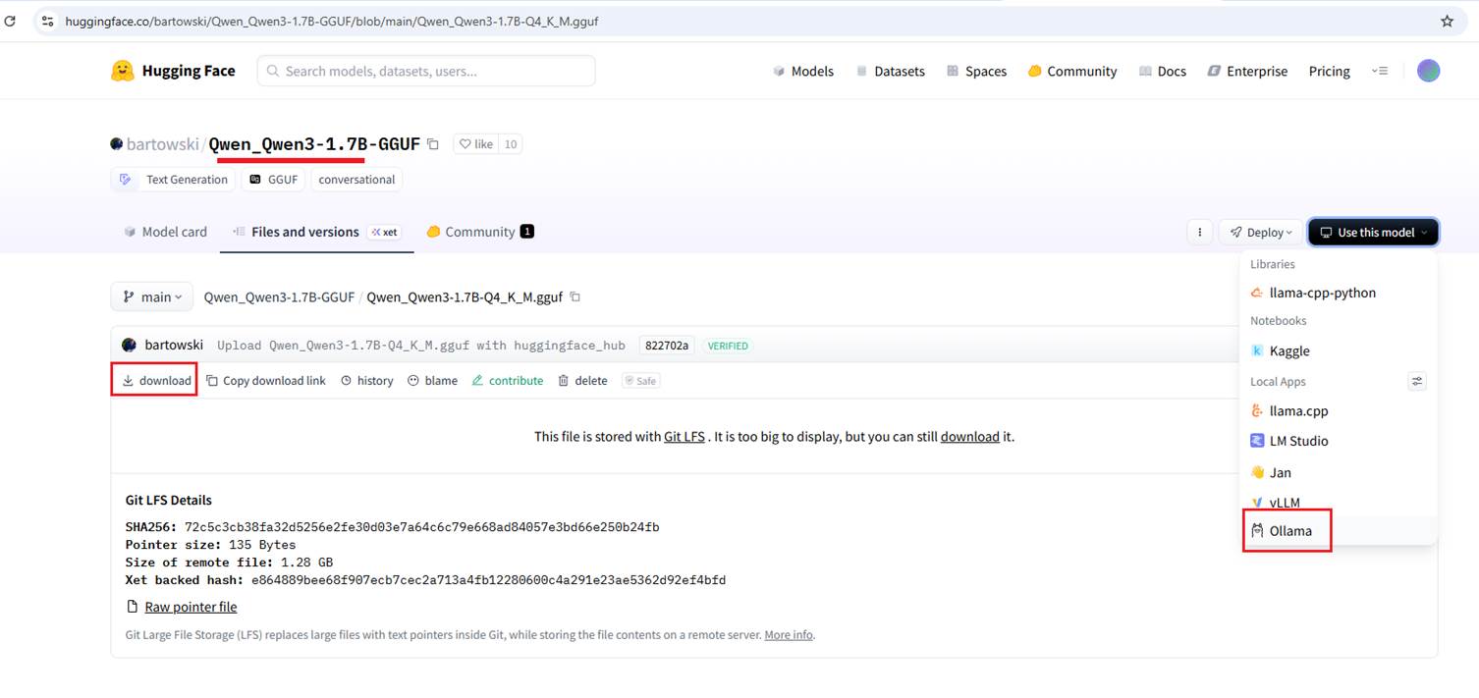Screen dimensions: 1479x698
Task: Follow the More info link
Action: click(x=790, y=634)
